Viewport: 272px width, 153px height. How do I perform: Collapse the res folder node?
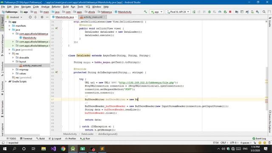tap(9, 54)
